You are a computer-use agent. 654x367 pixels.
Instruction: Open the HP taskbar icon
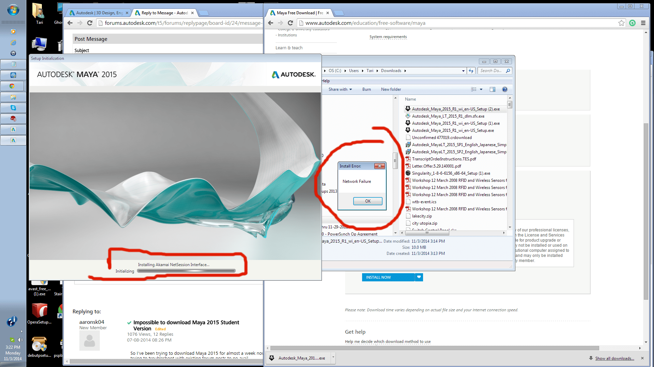coord(13,53)
